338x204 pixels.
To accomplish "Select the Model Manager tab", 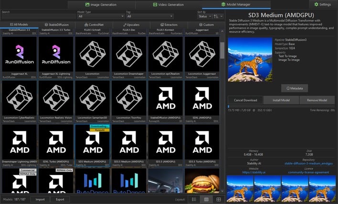I will [x=236, y=4].
